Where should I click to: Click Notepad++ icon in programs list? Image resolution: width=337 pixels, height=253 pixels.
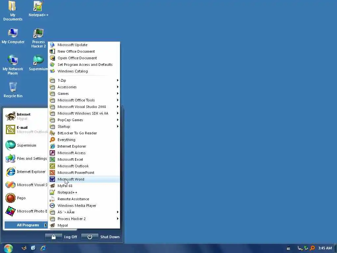[52, 192]
